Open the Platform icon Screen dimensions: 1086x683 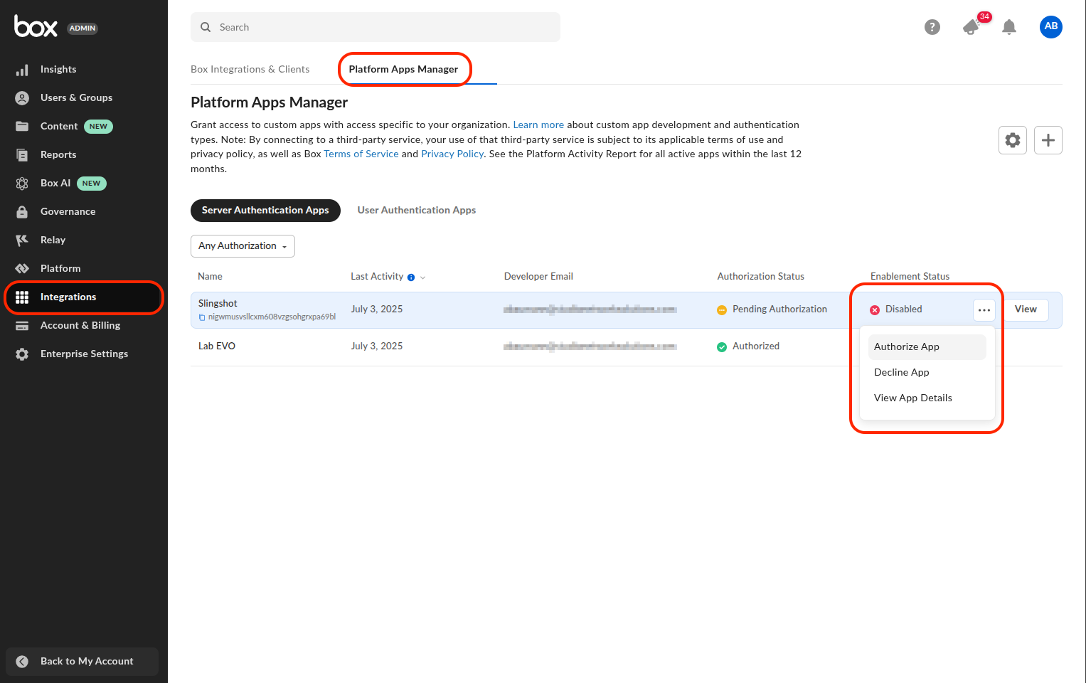point(22,269)
